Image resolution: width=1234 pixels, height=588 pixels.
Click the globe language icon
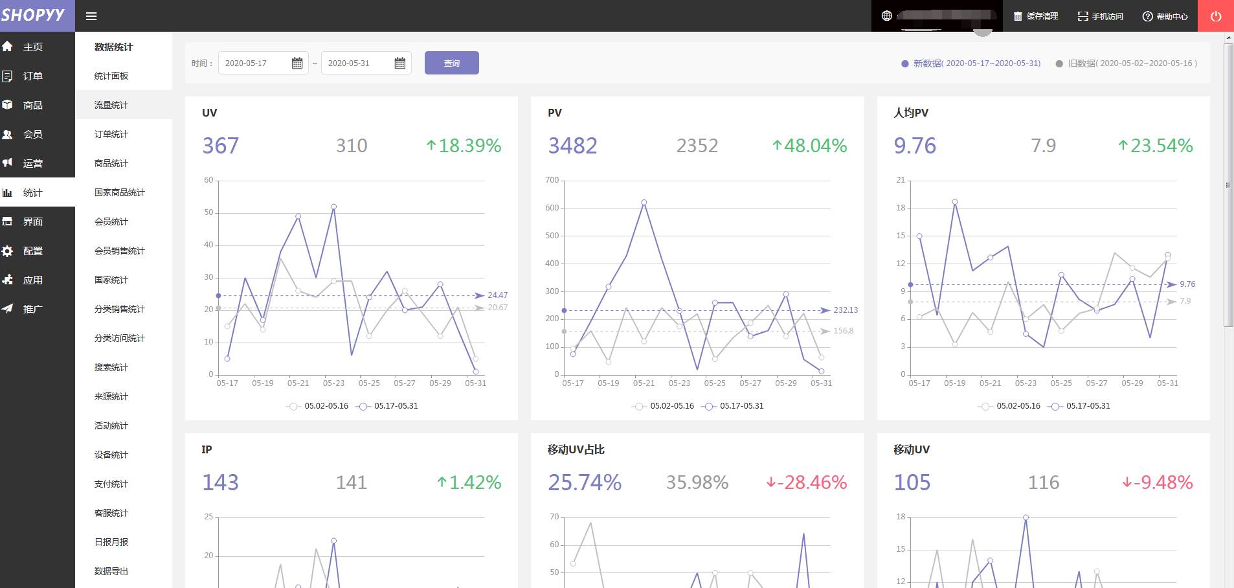[887, 16]
